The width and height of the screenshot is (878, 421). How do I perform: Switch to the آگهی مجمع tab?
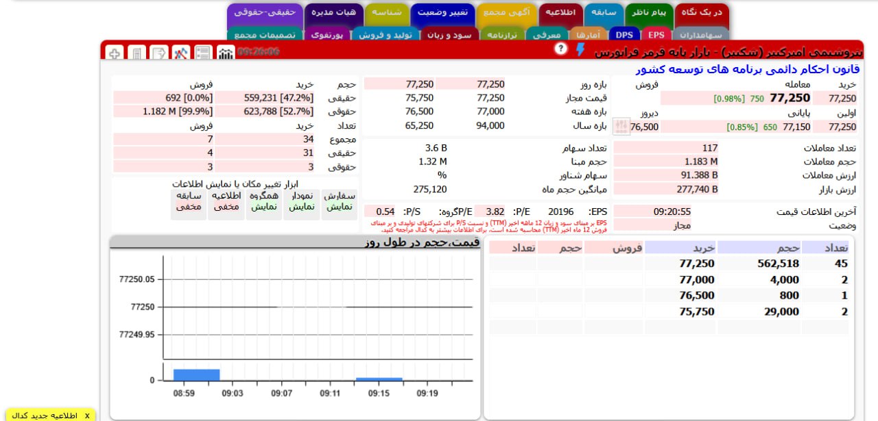506,13
